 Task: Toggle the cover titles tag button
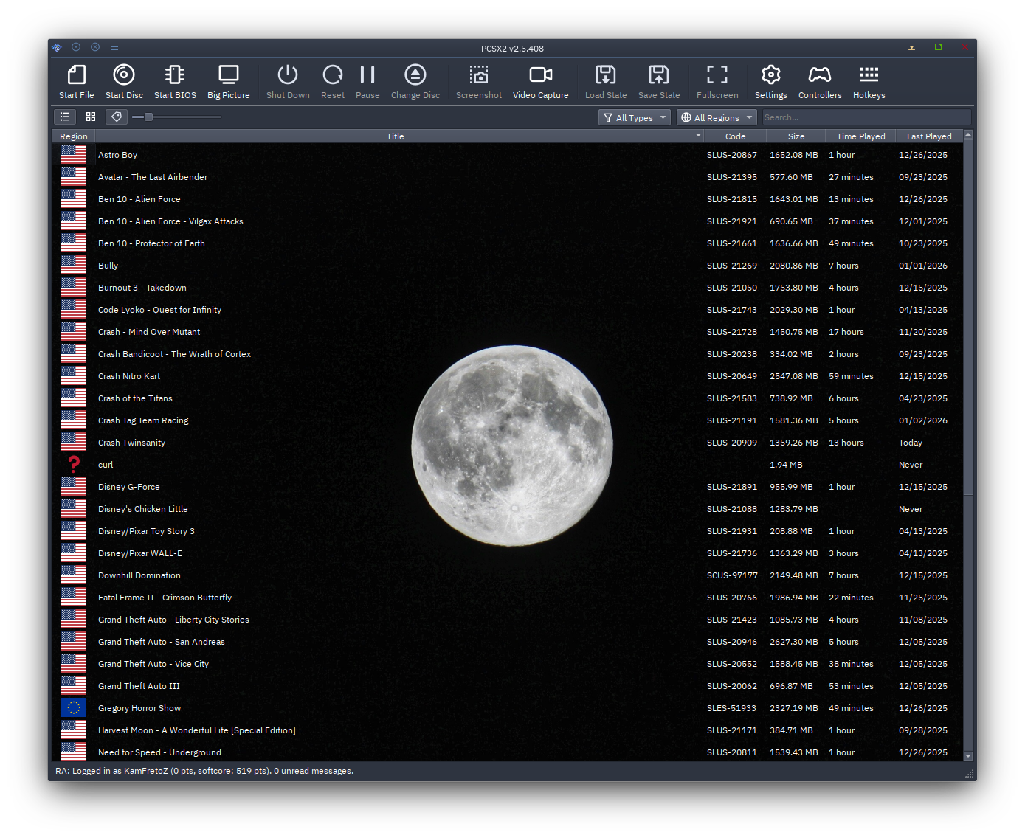point(116,117)
